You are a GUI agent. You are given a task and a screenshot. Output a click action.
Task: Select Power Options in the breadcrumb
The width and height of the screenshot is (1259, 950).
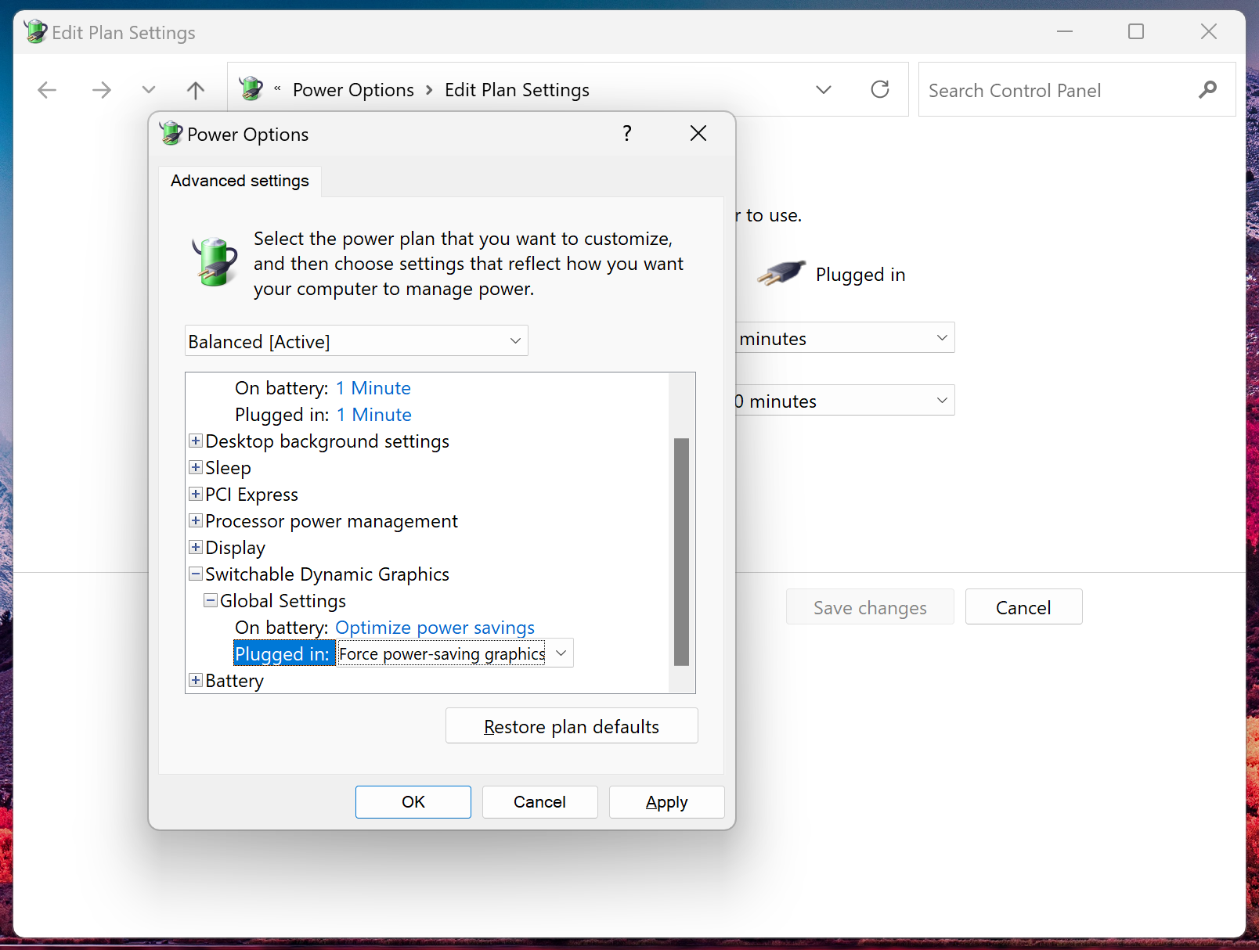click(x=353, y=89)
